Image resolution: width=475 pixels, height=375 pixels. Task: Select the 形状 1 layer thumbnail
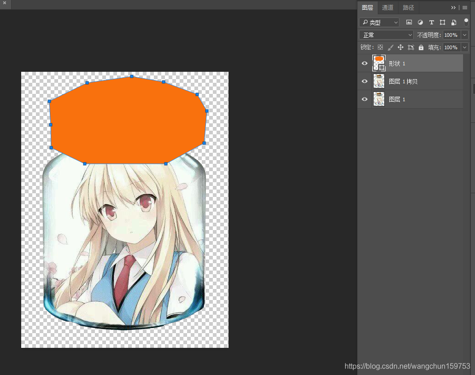coord(379,63)
